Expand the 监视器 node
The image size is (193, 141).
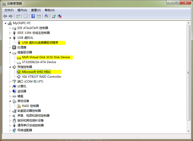[10, 91]
